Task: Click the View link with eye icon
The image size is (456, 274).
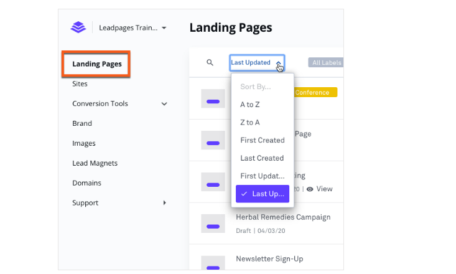Action: coord(319,189)
